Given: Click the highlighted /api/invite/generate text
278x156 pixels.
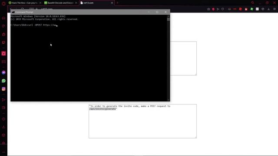Looking at the screenshot, I should click(x=103, y=109).
